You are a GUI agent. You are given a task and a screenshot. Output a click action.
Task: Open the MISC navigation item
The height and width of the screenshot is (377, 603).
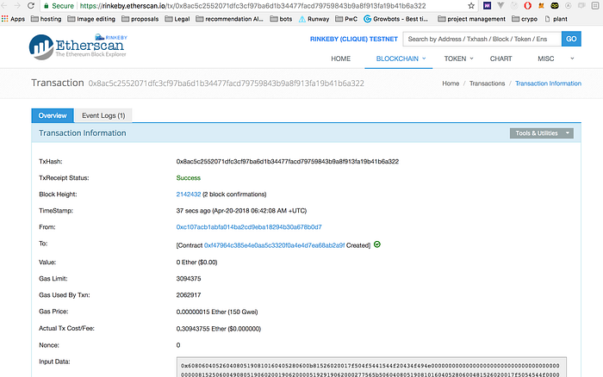pyautogui.click(x=545, y=59)
